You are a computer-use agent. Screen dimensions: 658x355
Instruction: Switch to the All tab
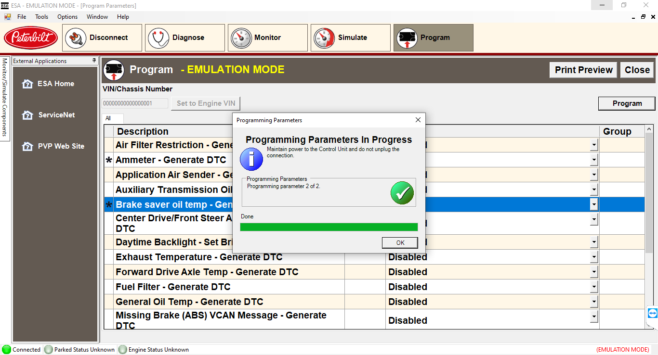tap(108, 118)
